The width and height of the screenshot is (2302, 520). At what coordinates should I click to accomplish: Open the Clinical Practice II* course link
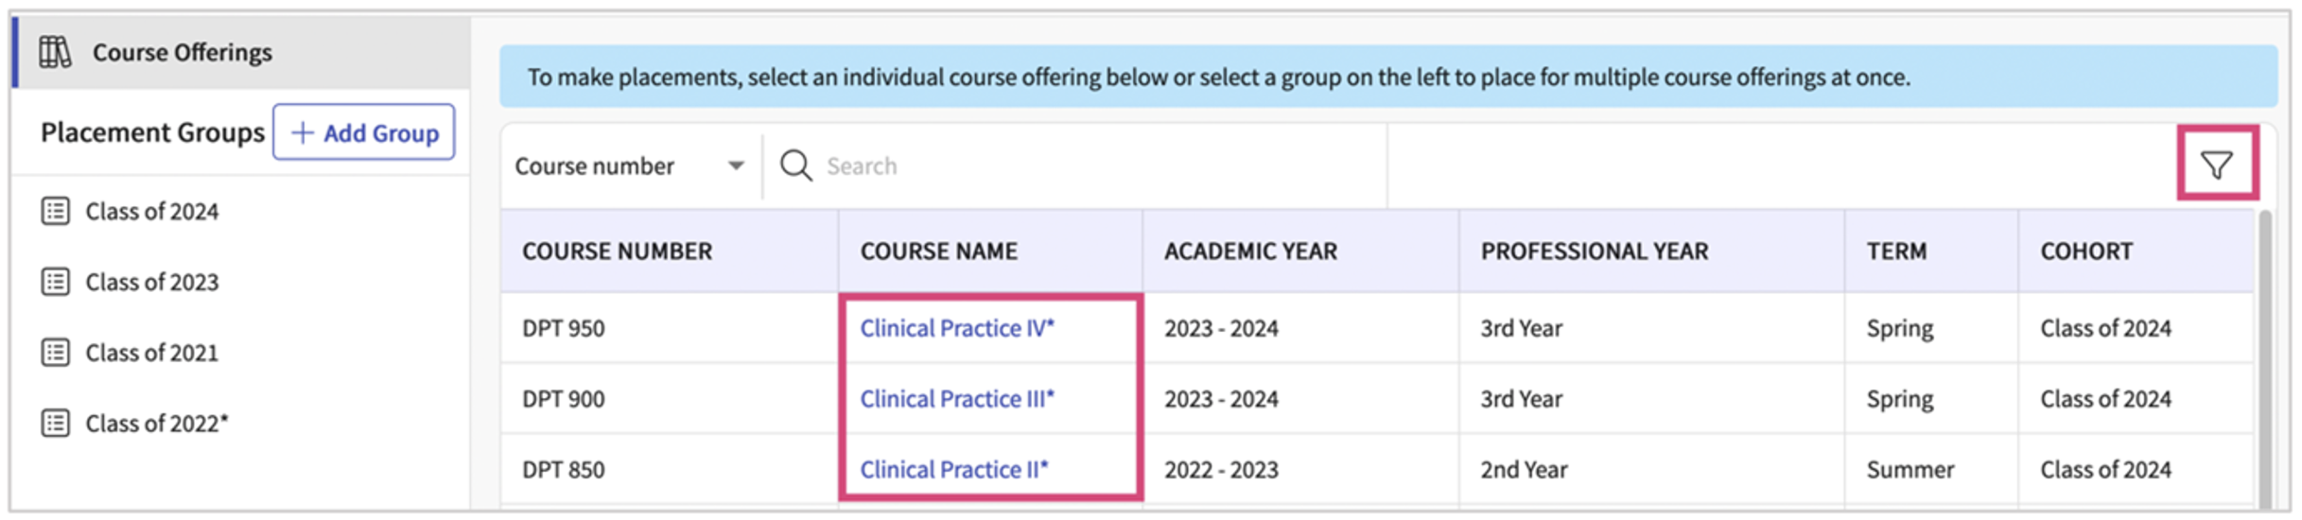point(953,469)
